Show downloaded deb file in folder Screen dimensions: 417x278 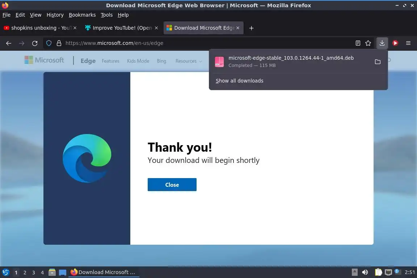[x=378, y=62]
